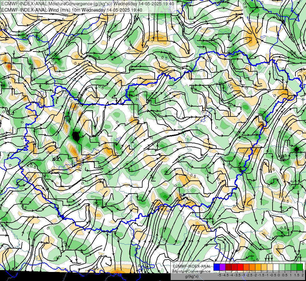Click the -5 tick label on the legend

pos(219,275)
